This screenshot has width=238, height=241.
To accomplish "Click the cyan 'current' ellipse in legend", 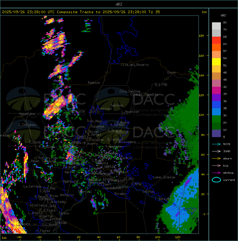I will [216, 180].
